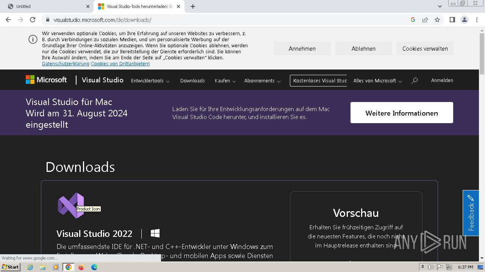Click the volume speaker tray icon
This screenshot has width=485, height=272.
[431, 267]
